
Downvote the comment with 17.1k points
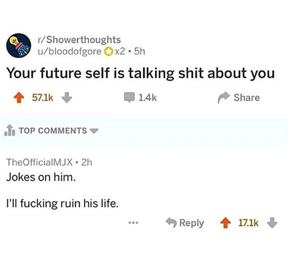[272, 222]
